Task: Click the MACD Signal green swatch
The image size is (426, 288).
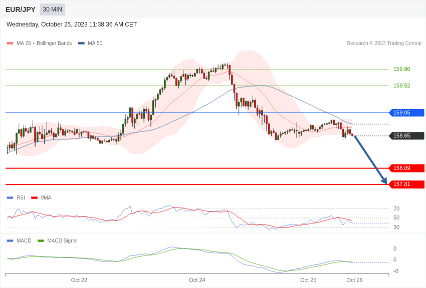Action: pos(41,240)
